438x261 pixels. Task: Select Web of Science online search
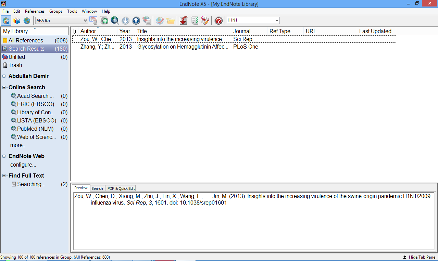tap(39, 137)
